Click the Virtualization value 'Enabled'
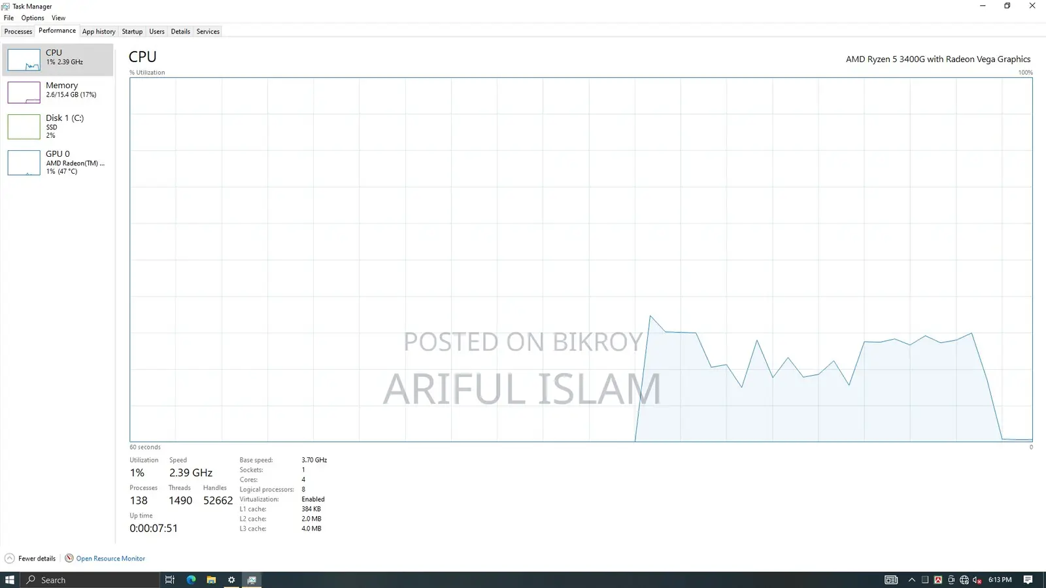 [313, 499]
